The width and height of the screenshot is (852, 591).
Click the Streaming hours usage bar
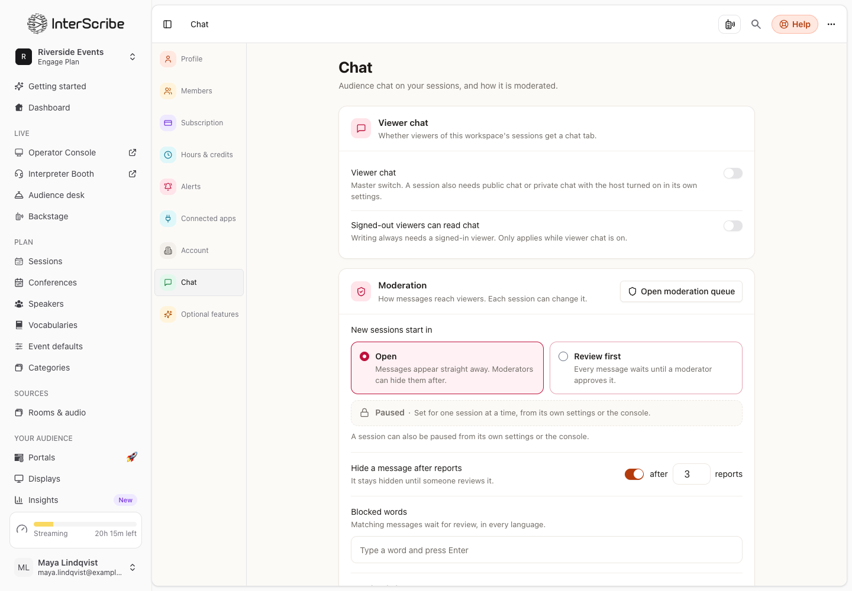click(x=85, y=524)
